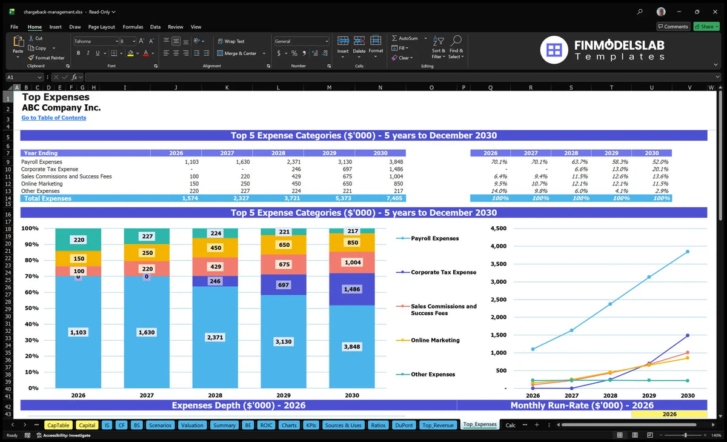Open Fill Color yellow swatch
727x442 pixels.
click(130, 53)
